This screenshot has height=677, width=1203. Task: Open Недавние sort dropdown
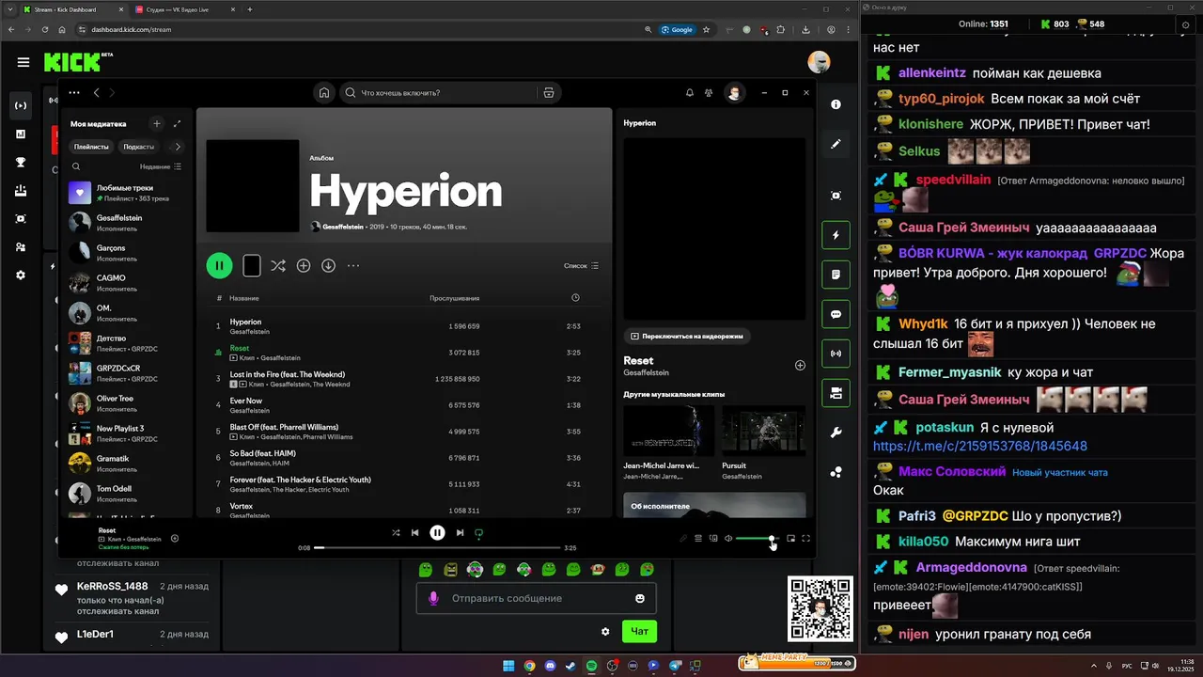[x=161, y=166]
